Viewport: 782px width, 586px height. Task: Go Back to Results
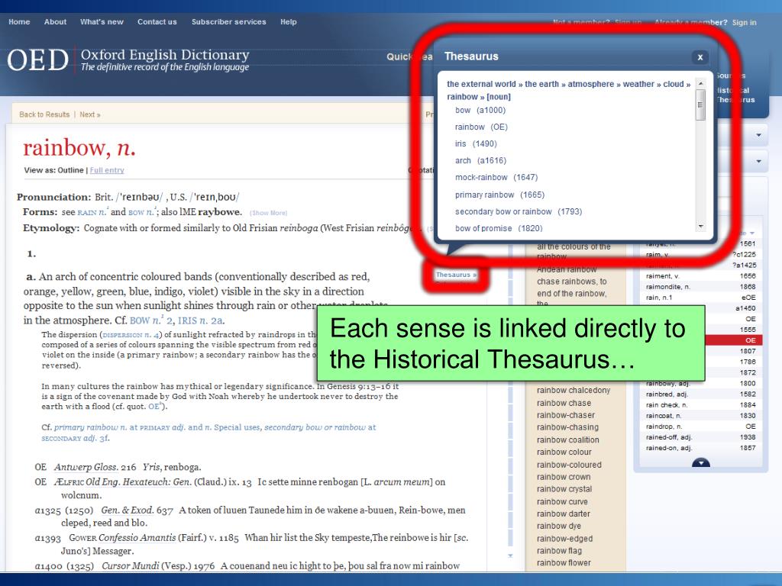click(x=44, y=114)
